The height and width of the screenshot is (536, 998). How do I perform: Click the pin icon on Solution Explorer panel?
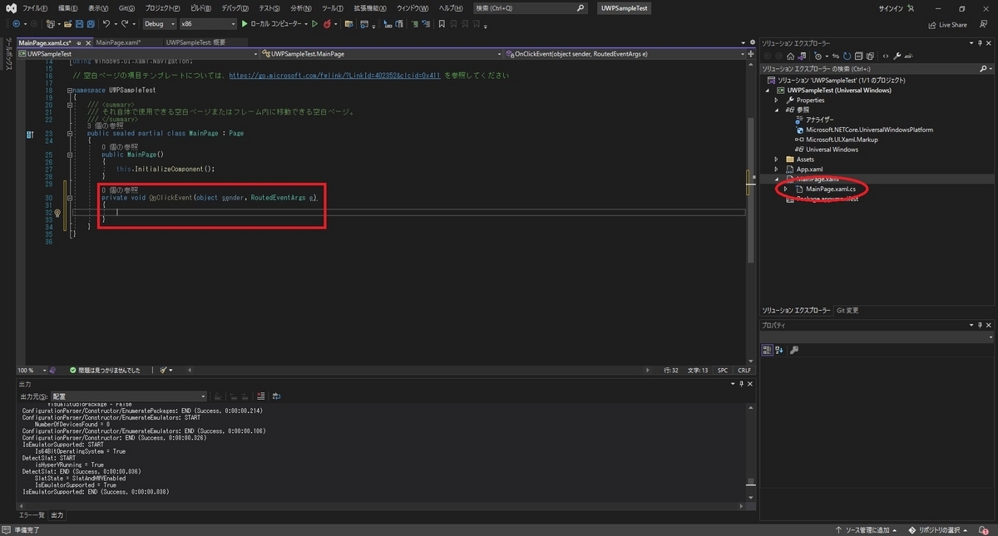980,43
